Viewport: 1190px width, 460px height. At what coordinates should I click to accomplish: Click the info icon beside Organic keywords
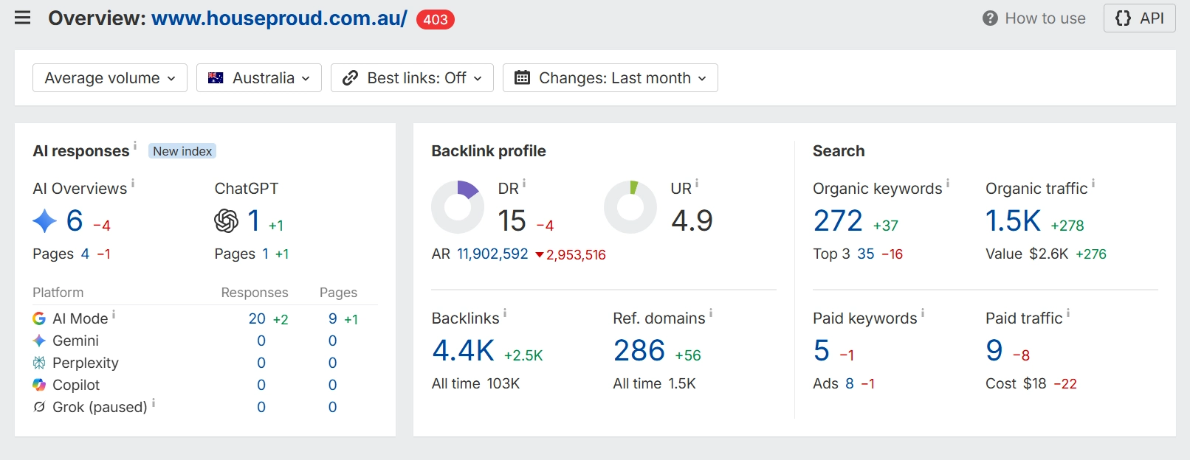tap(948, 183)
